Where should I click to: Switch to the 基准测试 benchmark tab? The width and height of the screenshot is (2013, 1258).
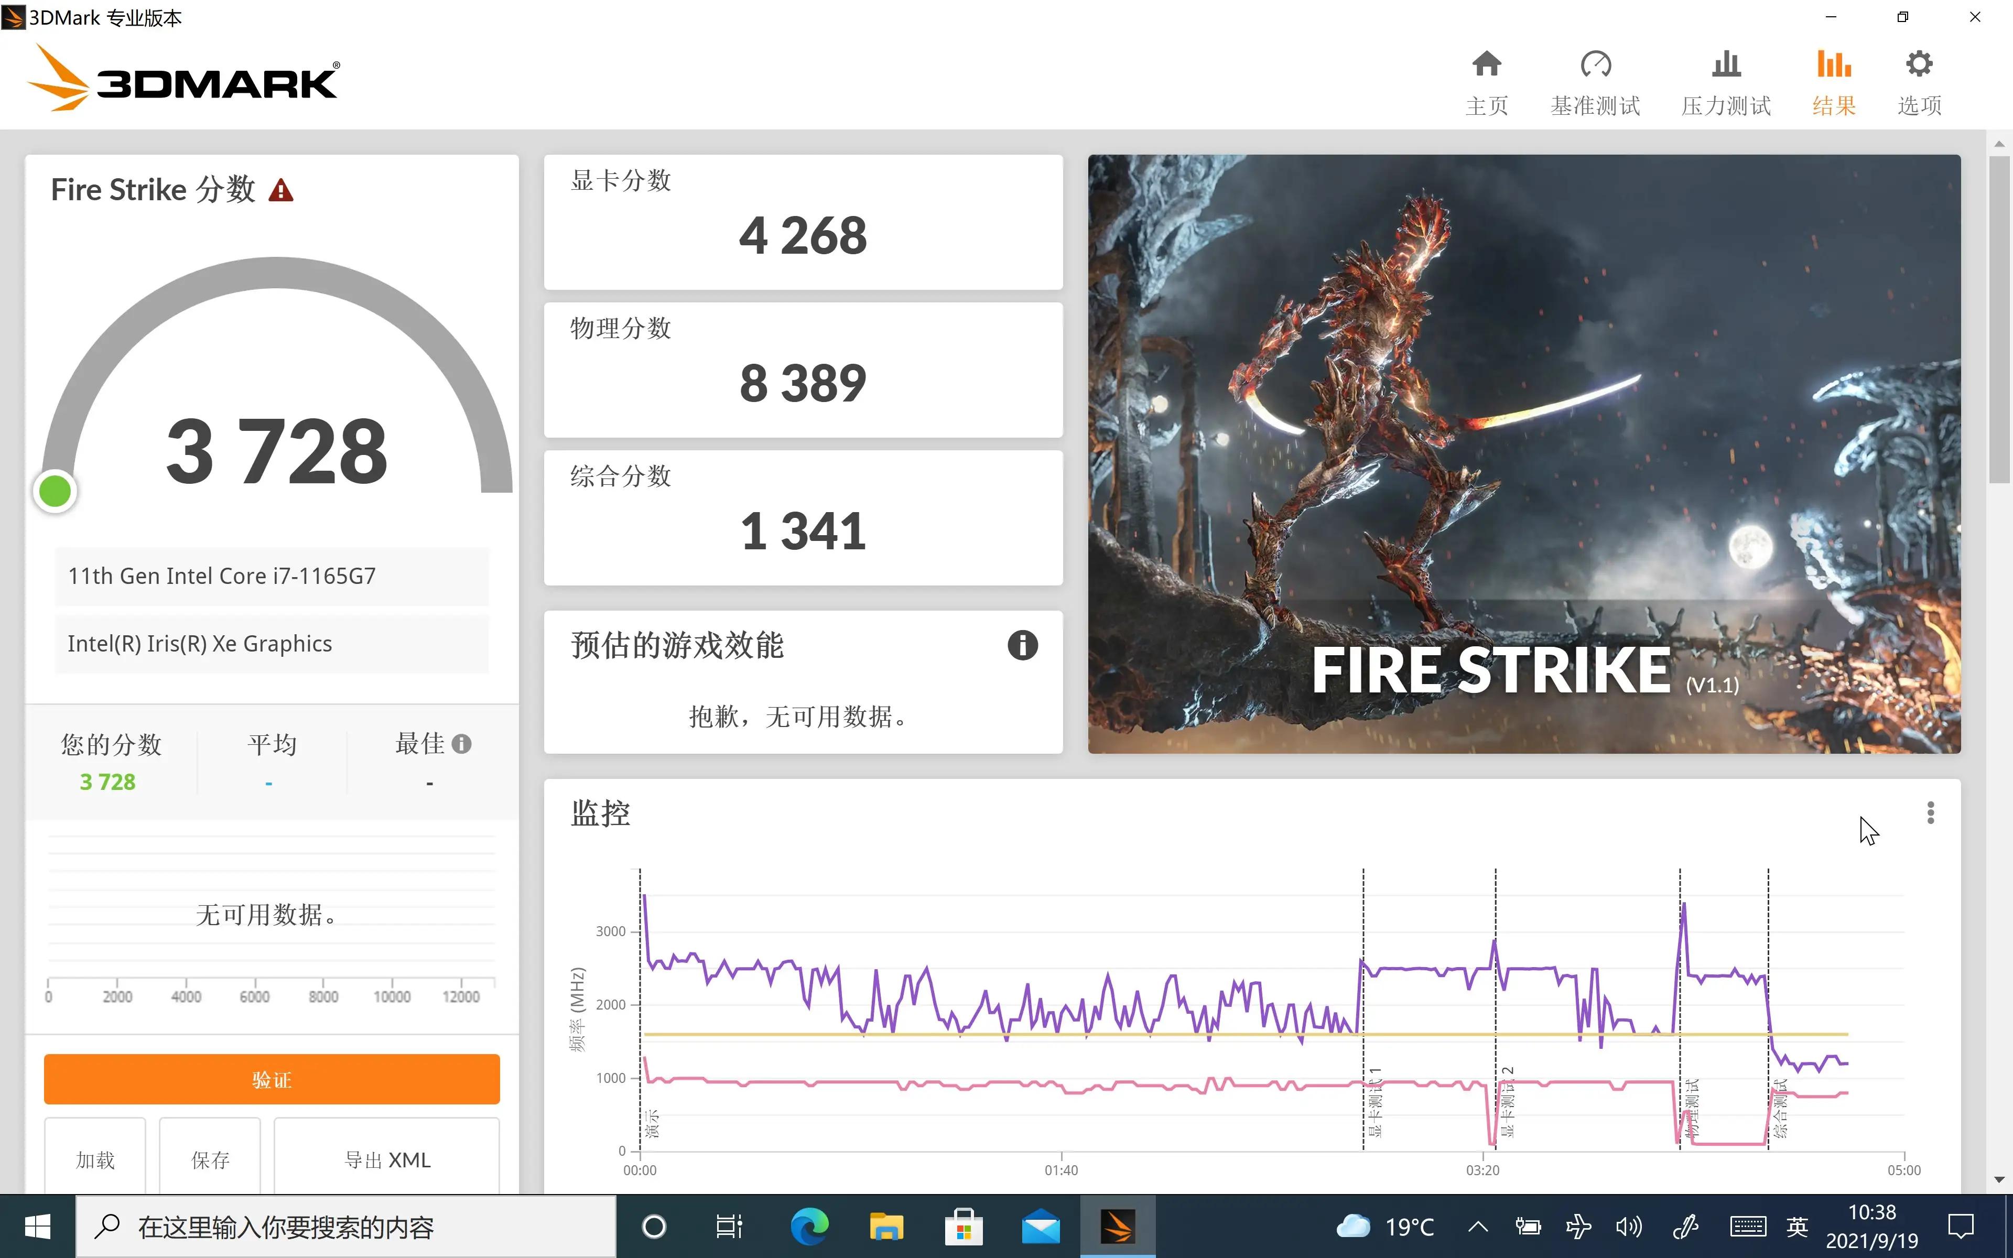click(1594, 79)
